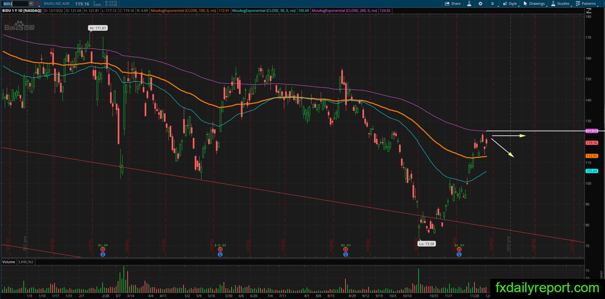Click the red phone icon under $1.83
605x299 pixels.
[459, 249]
